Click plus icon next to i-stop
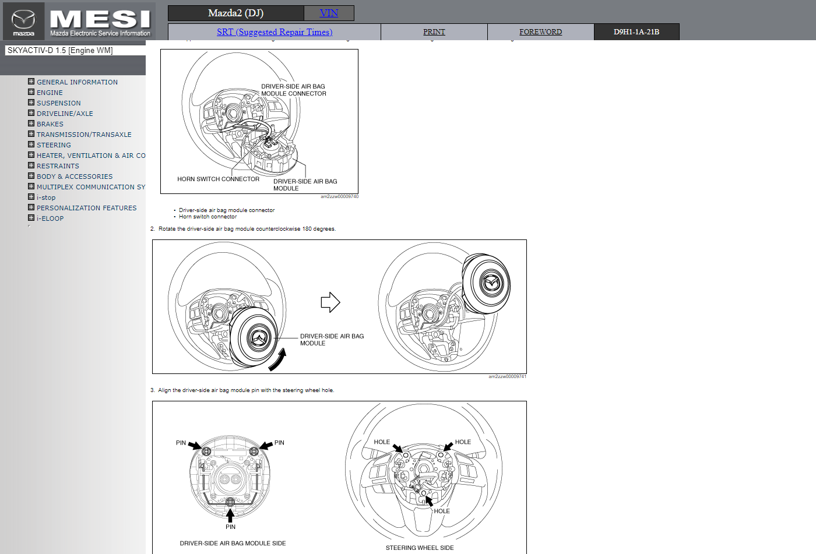This screenshot has width=816, height=554. (x=31, y=197)
